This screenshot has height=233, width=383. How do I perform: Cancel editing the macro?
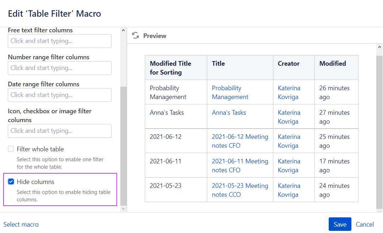coord(365,224)
